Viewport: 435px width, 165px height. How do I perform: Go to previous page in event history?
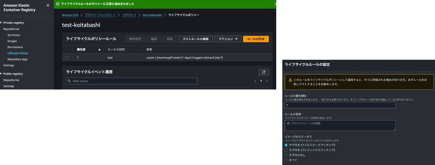(255, 81)
